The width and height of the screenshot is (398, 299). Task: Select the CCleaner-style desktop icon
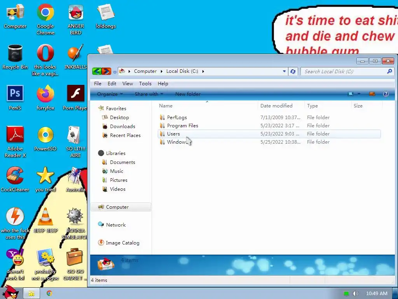[x=15, y=179]
